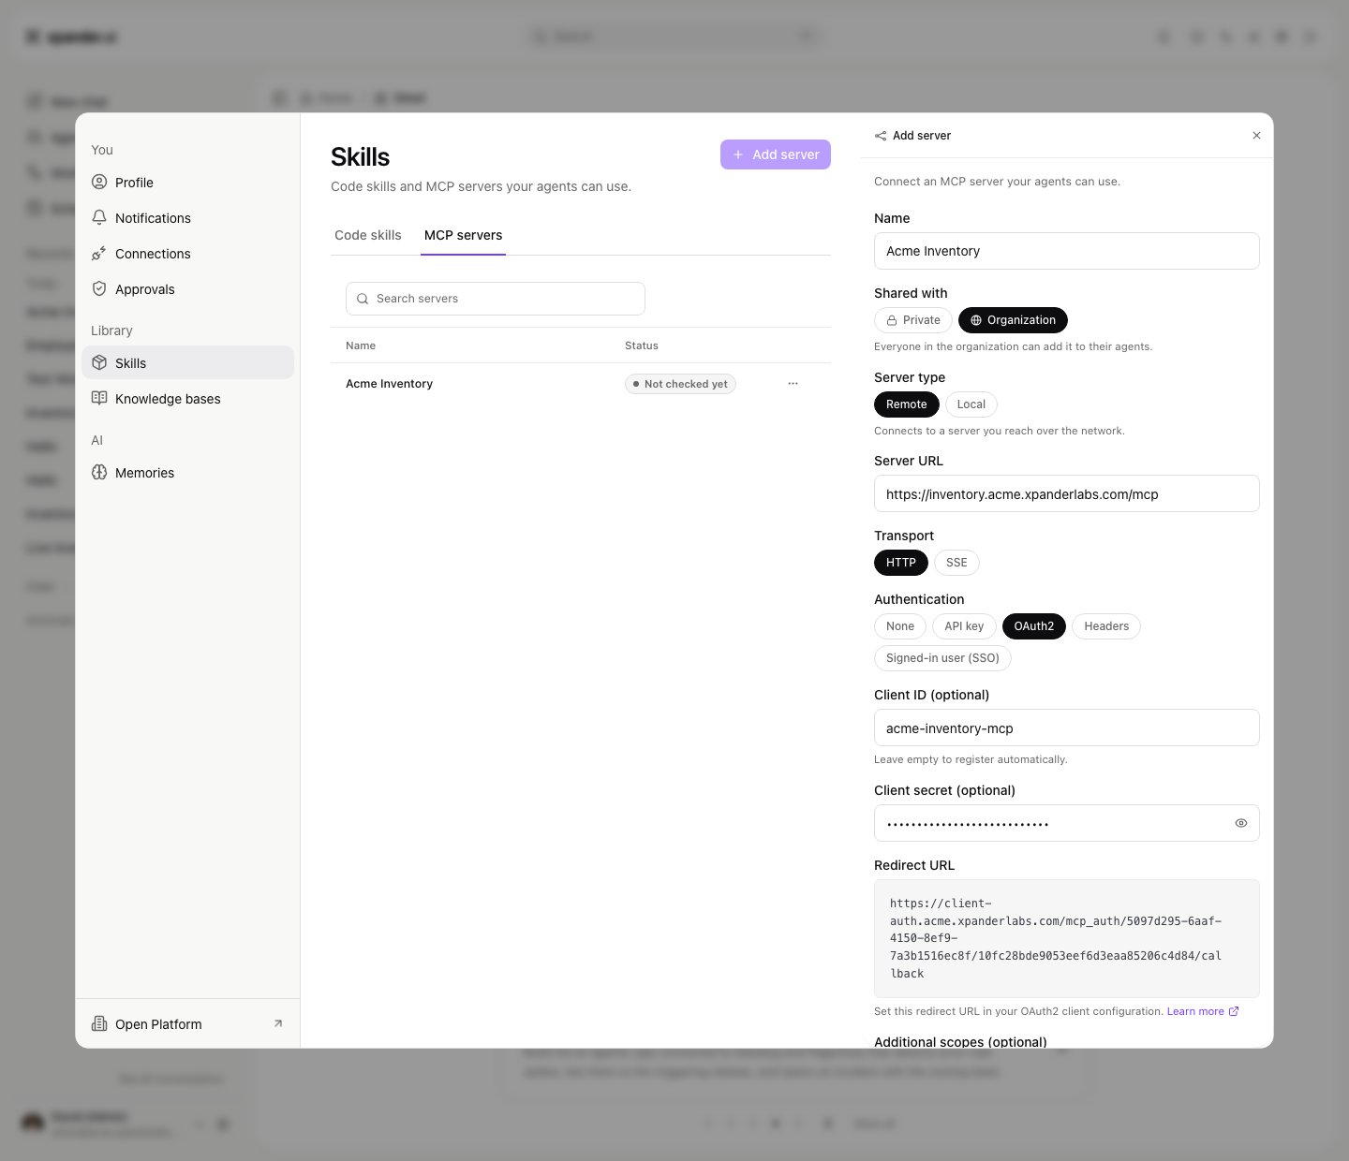Choose Remote server type
The image size is (1349, 1161).
(x=907, y=404)
